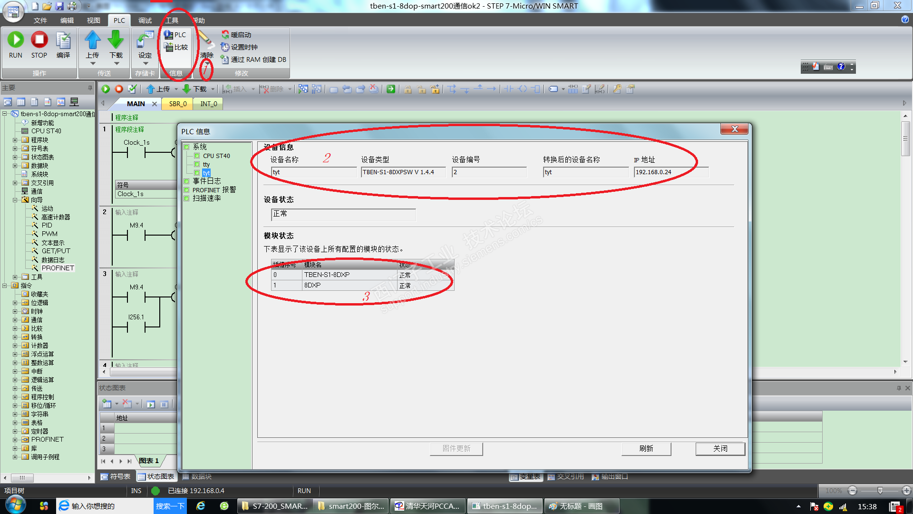Switch to SBR_0 editor tab

(x=178, y=104)
